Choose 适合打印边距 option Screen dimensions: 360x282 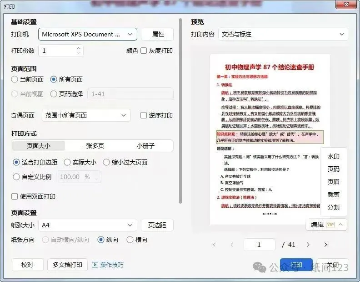(x=16, y=162)
